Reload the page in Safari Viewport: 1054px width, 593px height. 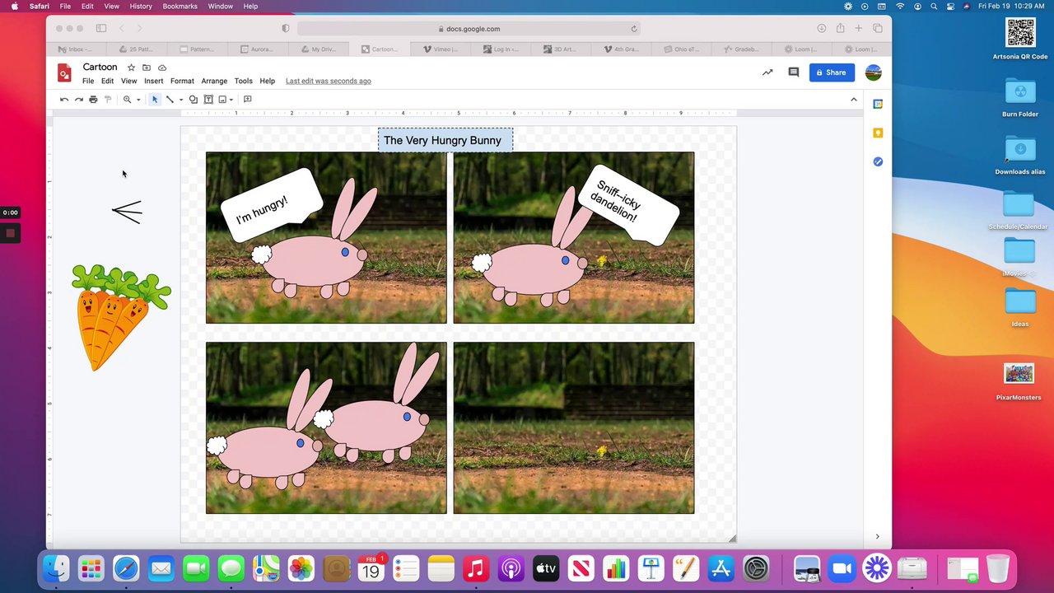(x=634, y=29)
